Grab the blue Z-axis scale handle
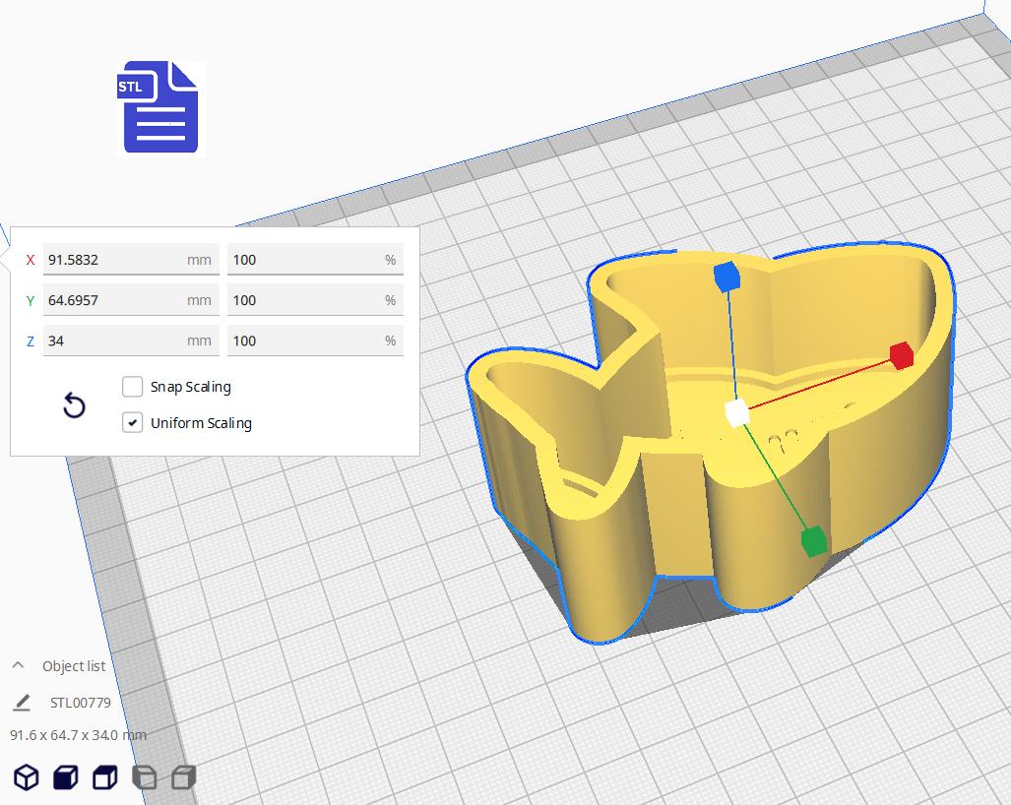The width and height of the screenshot is (1011, 805). [x=727, y=277]
